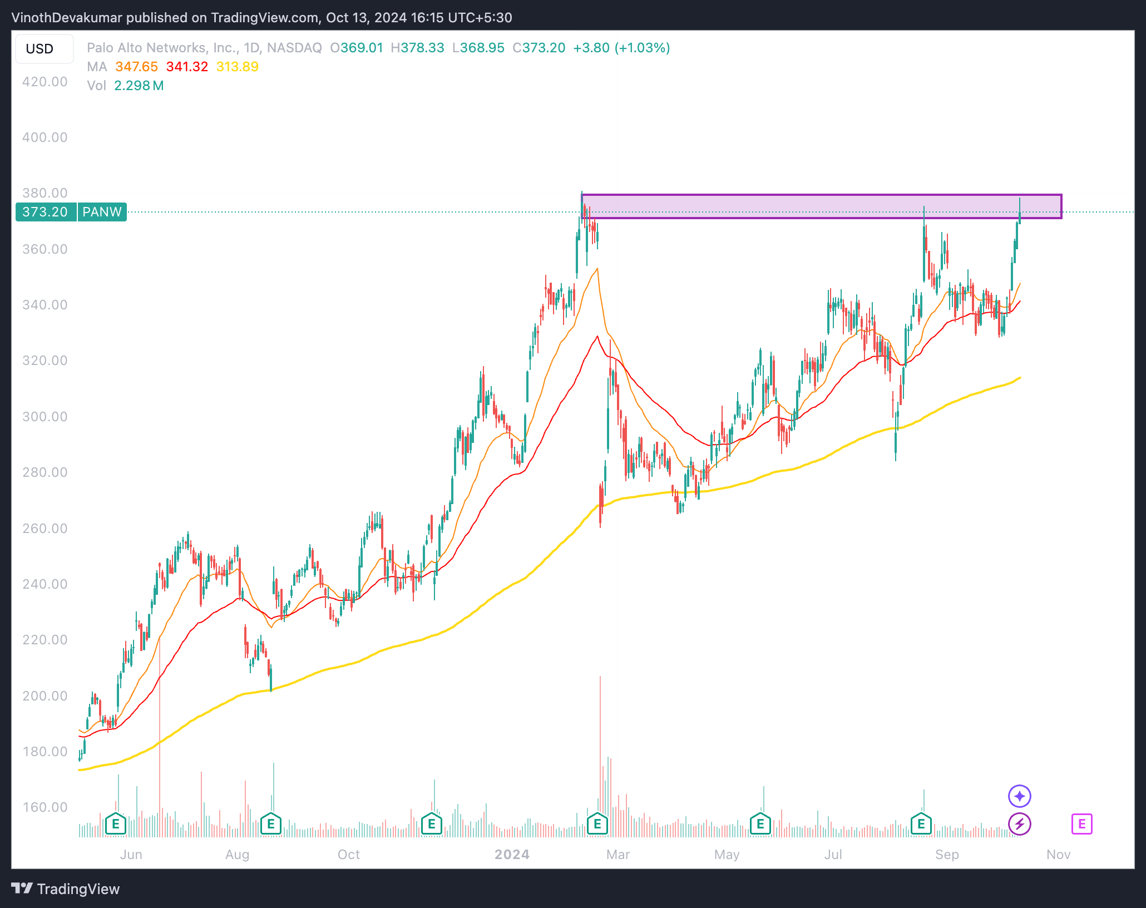
Task: Click the TradingView logo at bottom left
Action: (66, 889)
